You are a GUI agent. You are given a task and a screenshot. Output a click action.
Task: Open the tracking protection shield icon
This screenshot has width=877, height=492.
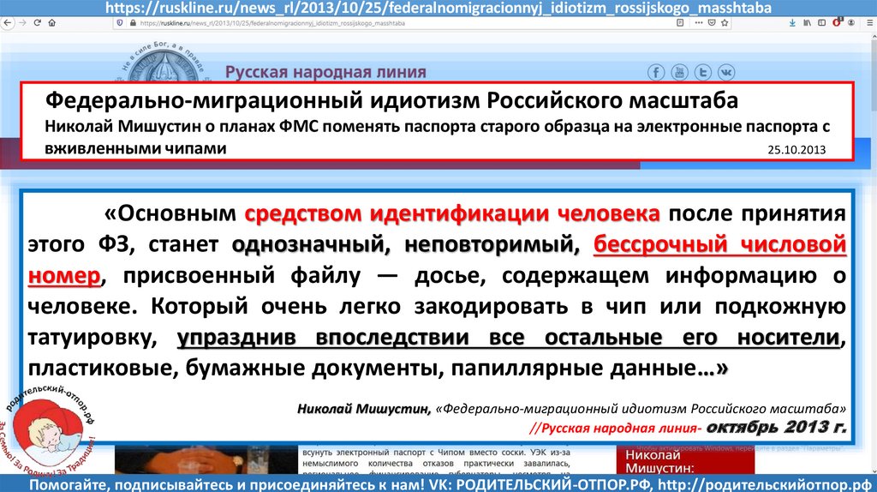(x=119, y=23)
